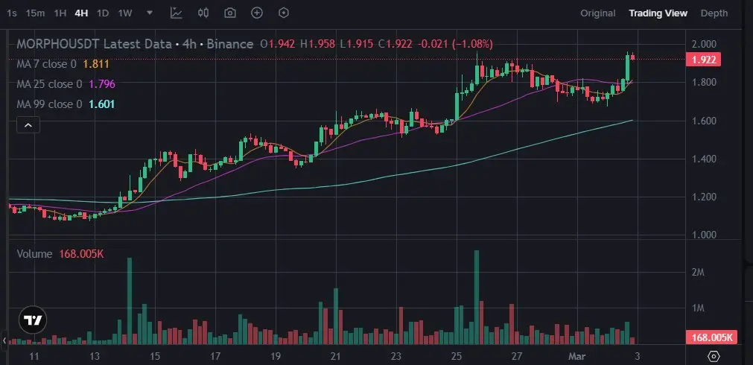Open chart settings hexagon icon in toolbar
753x365 pixels.
(x=284, y=13)
